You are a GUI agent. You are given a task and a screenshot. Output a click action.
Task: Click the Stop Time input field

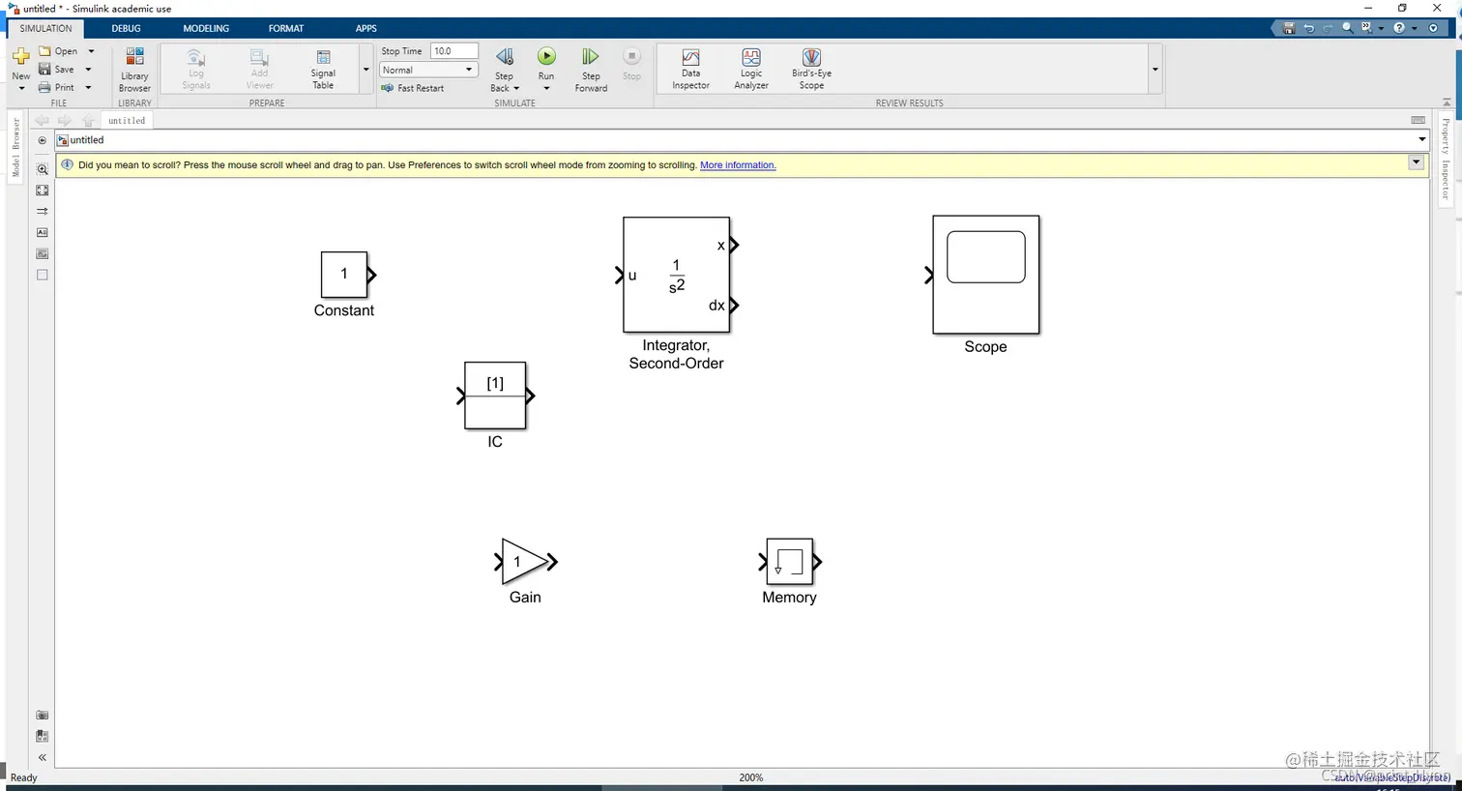pyautogui.click(x=454, y=51)
